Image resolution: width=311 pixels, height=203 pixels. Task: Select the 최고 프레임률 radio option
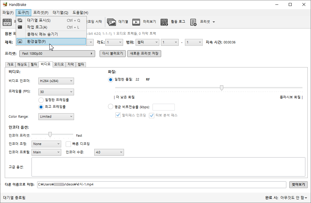coord(41,107)
